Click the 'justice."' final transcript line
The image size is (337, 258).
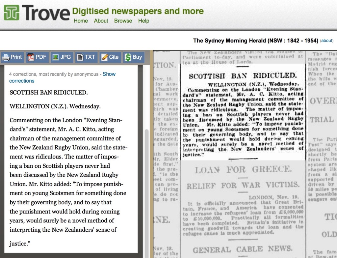coord(20,244)
